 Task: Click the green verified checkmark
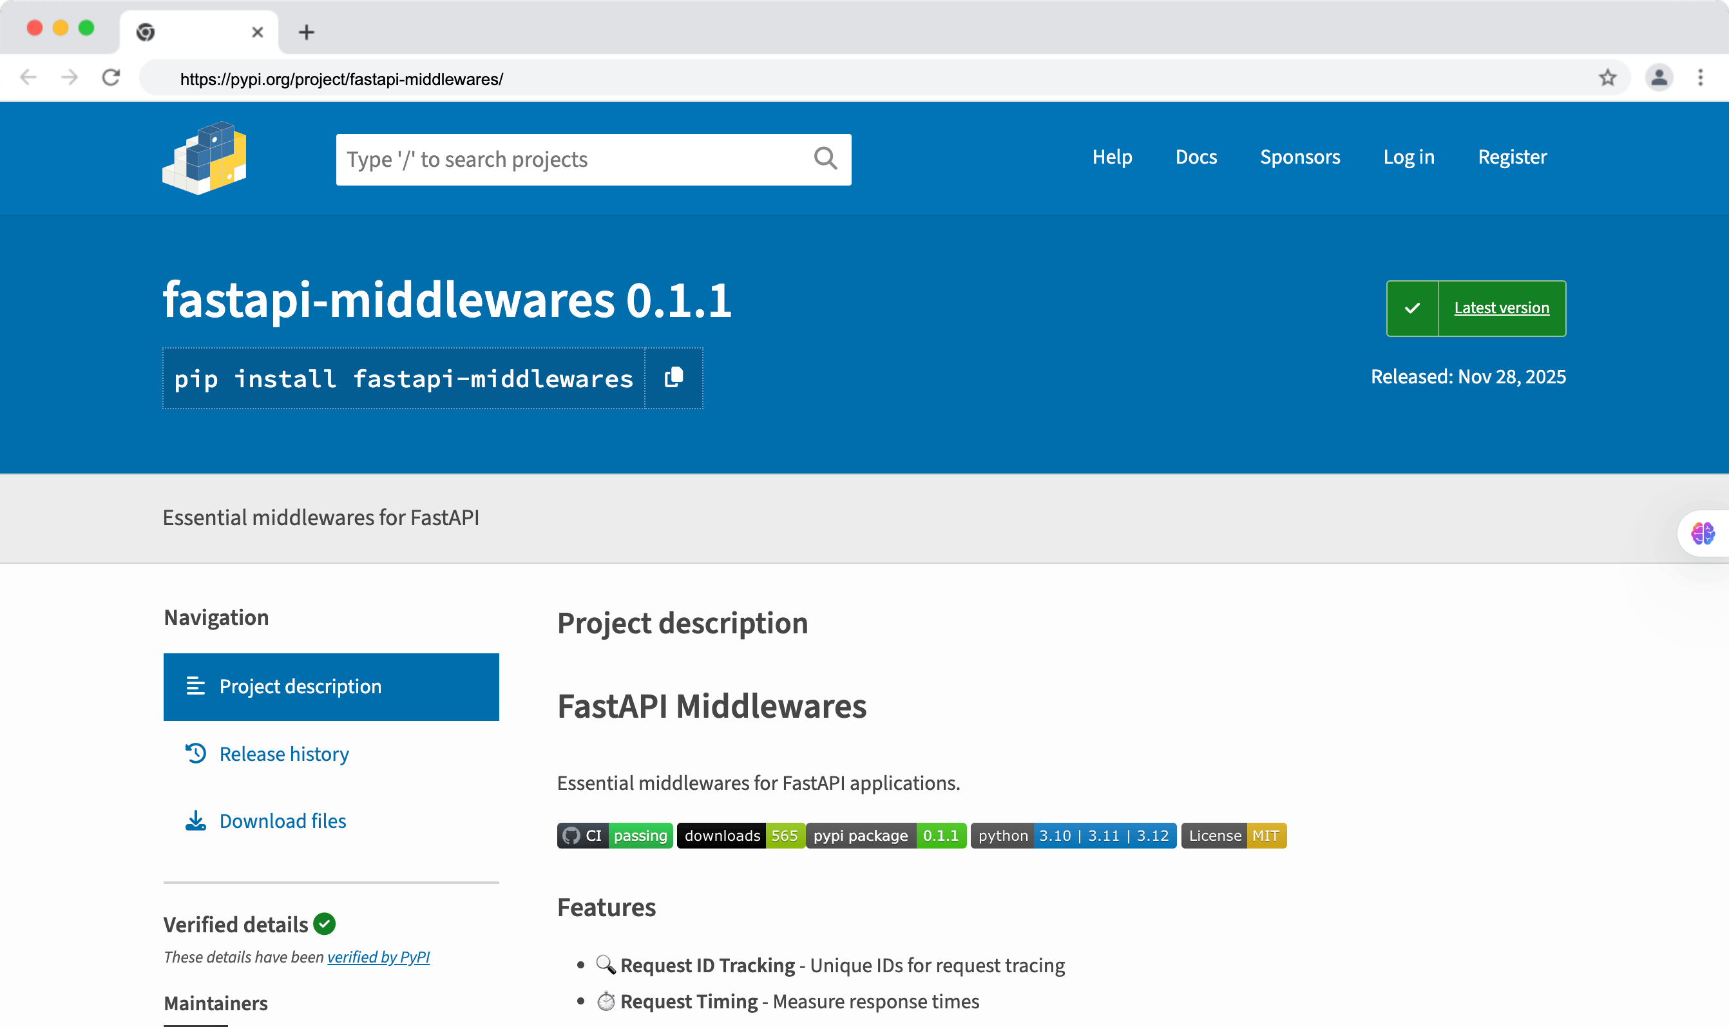click(x=324, y=923)
